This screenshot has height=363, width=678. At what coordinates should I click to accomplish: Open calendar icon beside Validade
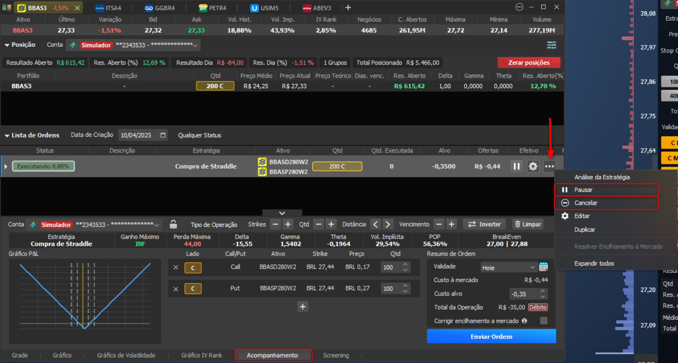pos(544,266)
